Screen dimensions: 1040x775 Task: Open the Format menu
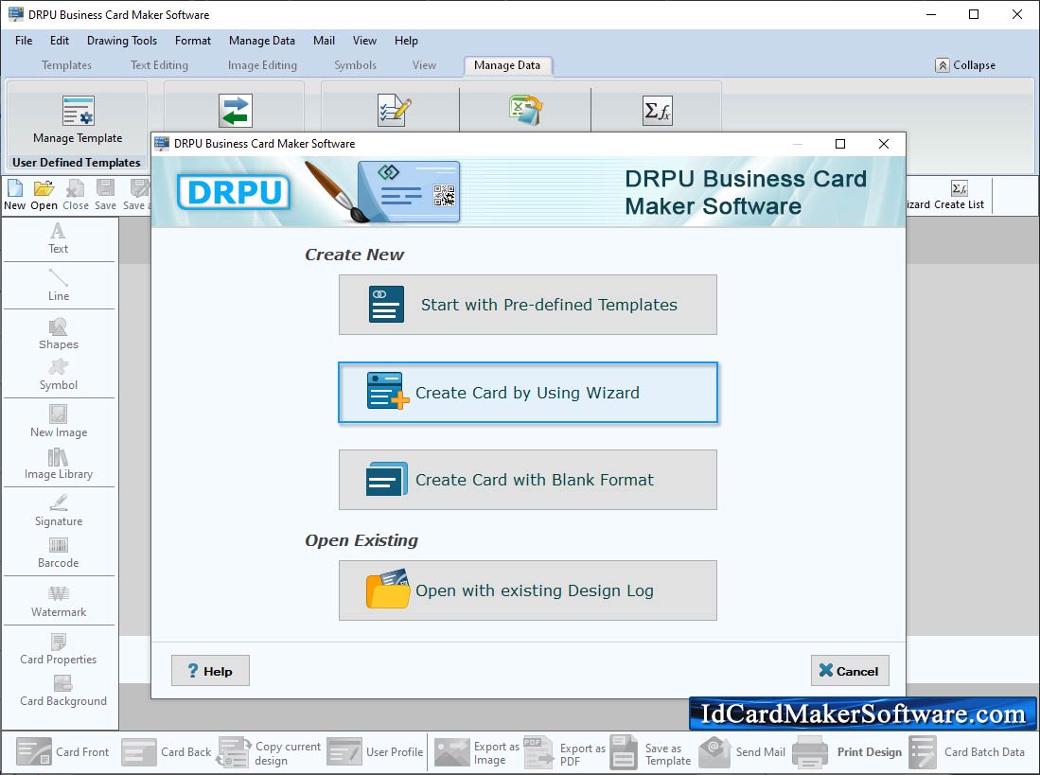(193, 41)
